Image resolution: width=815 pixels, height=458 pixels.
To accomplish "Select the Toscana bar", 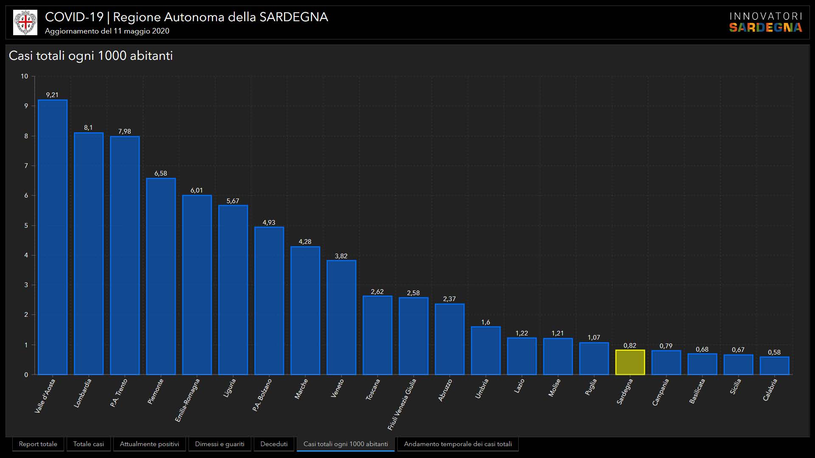I will (x=377, y=335).
